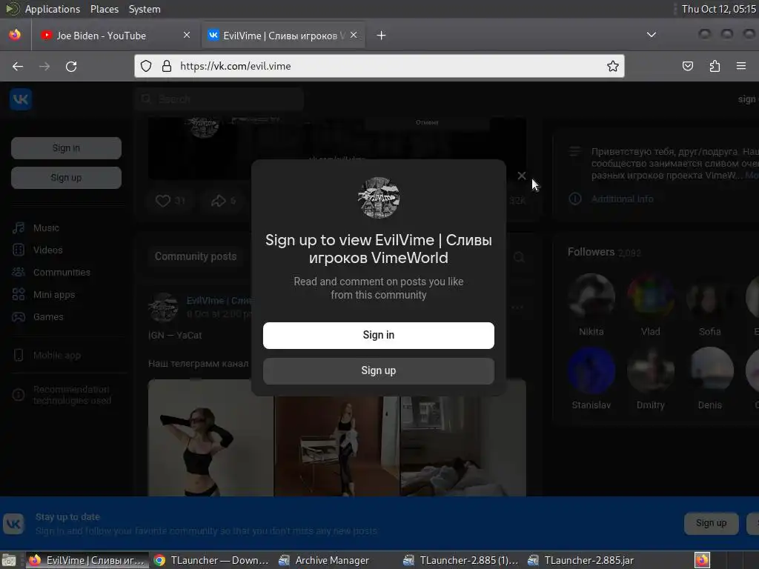
Task: Close the VK sign-up dialog
Action: [521, 176]
